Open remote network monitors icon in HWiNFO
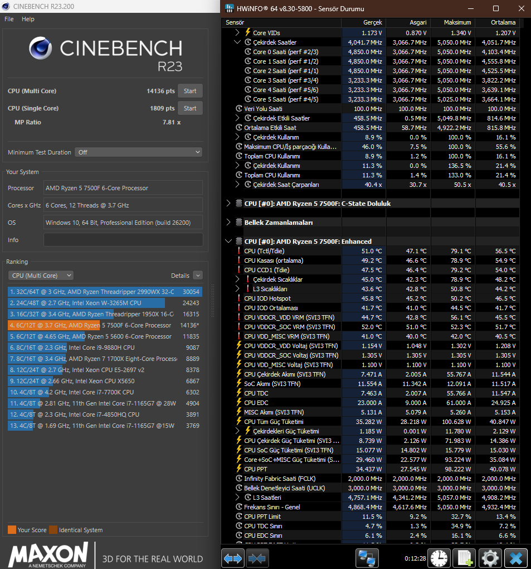 click(x=367, y=558)
